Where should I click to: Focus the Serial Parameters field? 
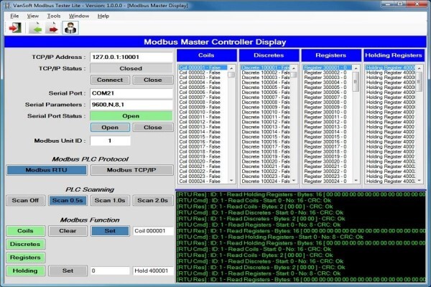[131, 105]
